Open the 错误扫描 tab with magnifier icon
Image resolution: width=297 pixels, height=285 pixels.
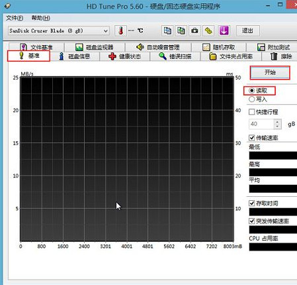175,56
